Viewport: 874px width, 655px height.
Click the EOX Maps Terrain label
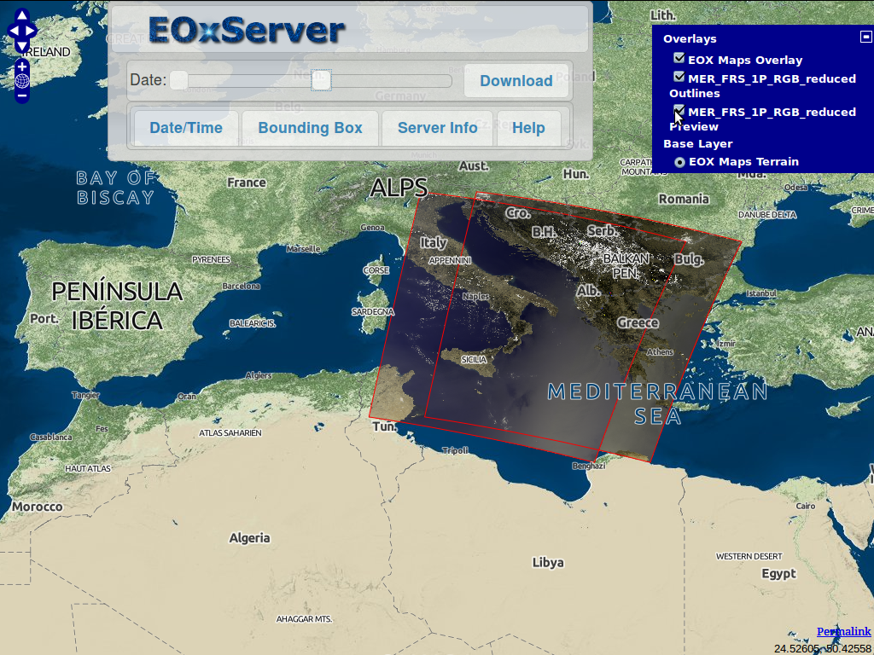(743, 162)
